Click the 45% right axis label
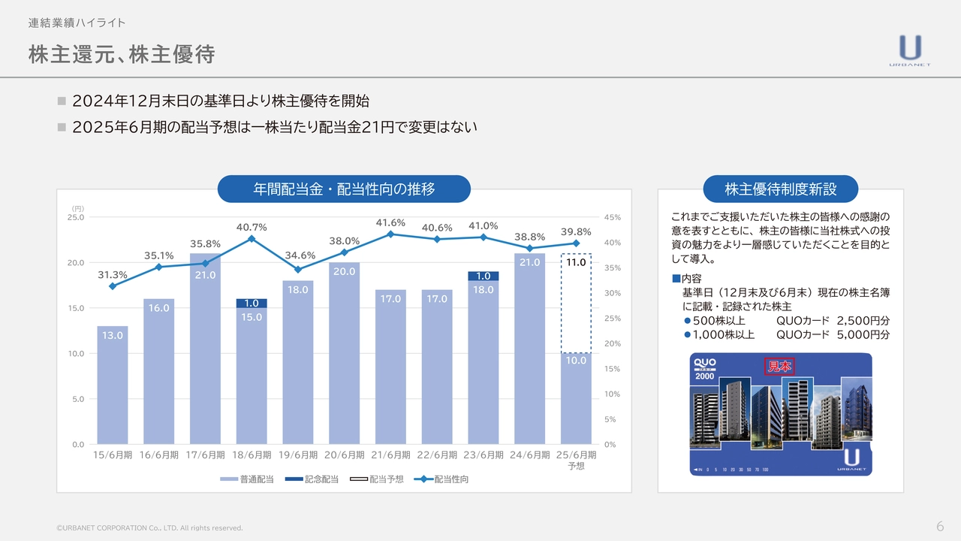The width and height of the screenshot is (961, 541). point(612,217)
